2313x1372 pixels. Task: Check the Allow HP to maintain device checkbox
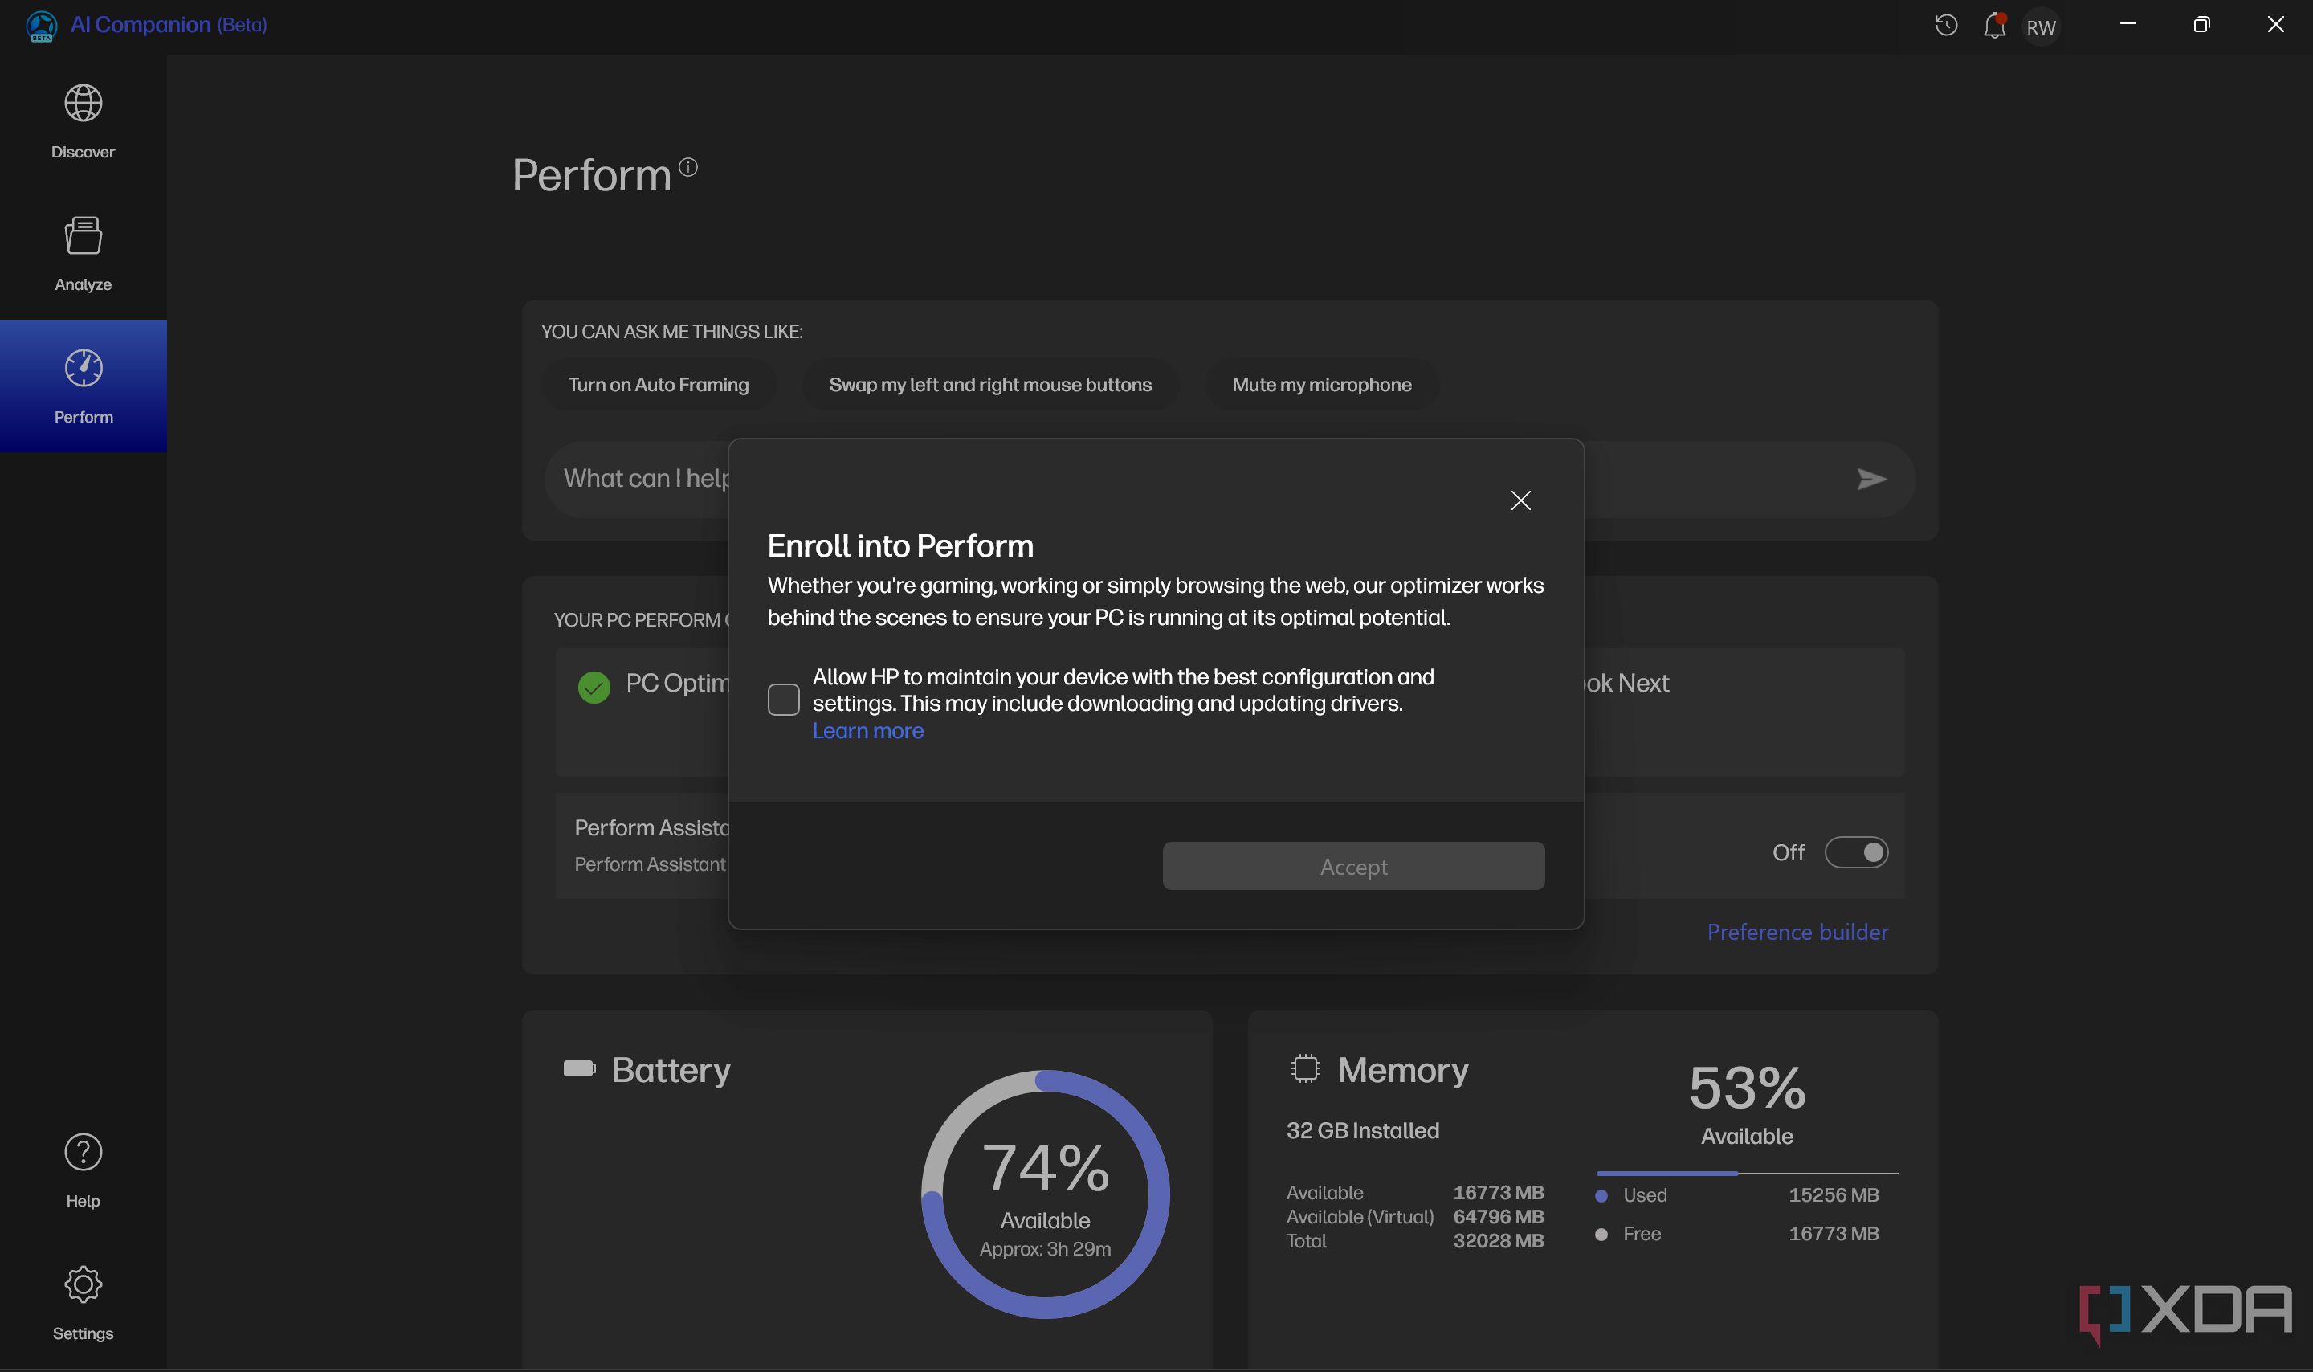[784, 700]
